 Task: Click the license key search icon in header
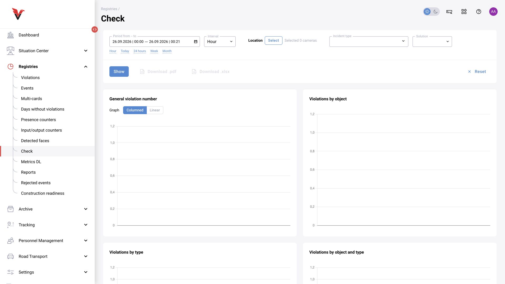point(449,12)
